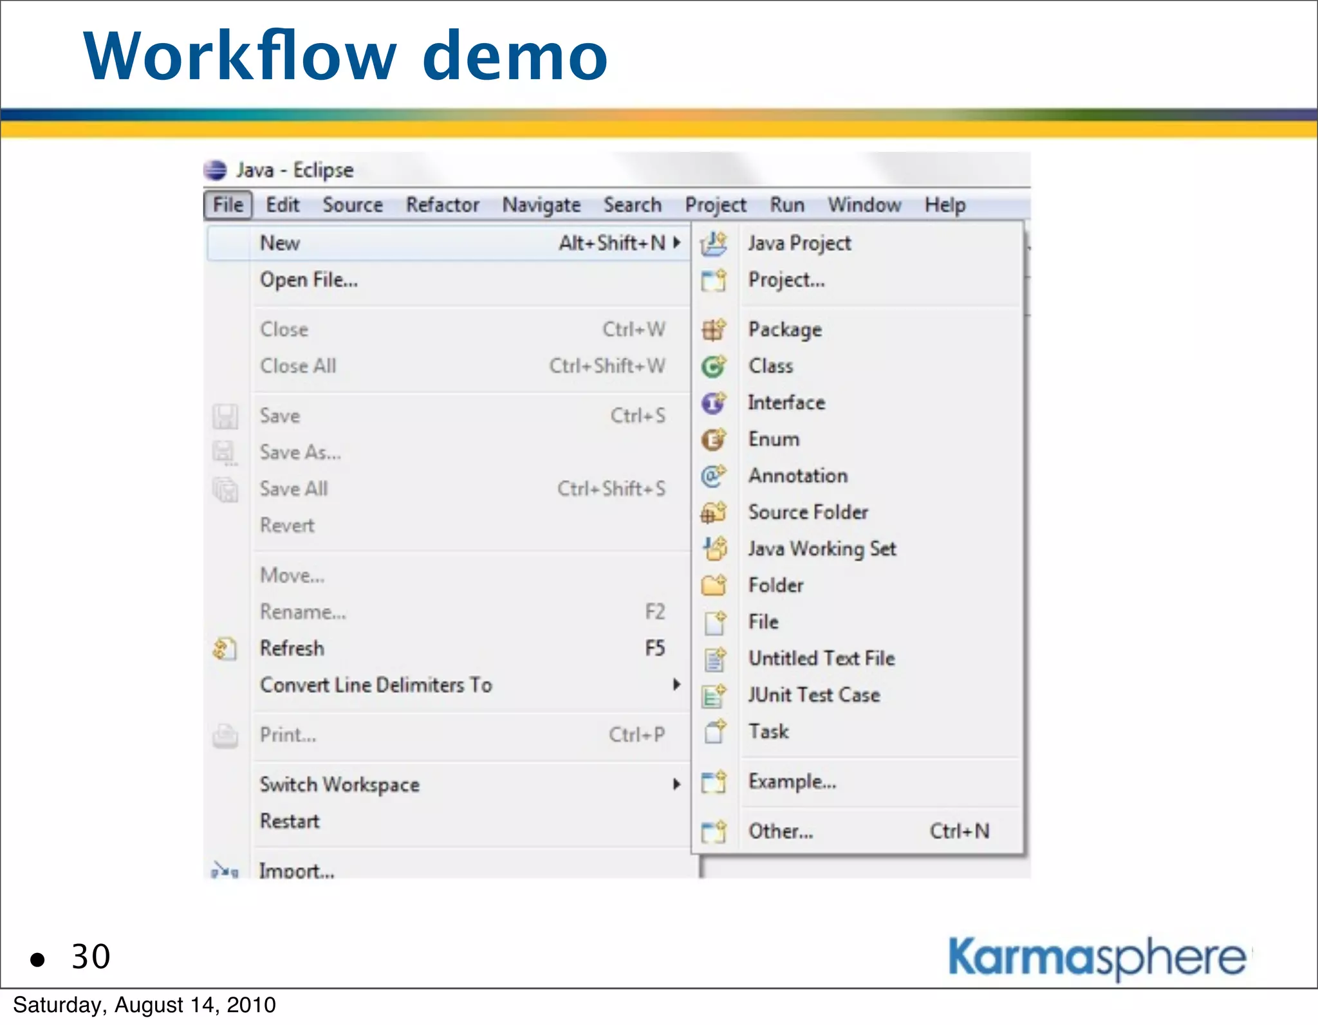This screenshot has height=1025, width=1318.
Task: Click the Eclipse logo in title bar
Action: 216,171
